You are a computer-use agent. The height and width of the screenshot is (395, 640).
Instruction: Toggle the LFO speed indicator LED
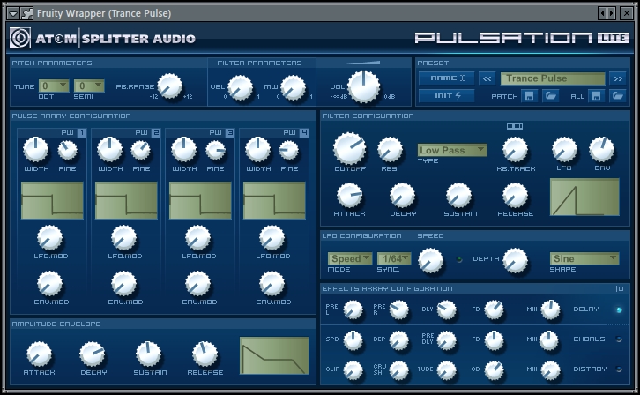[x=459, y=259]
